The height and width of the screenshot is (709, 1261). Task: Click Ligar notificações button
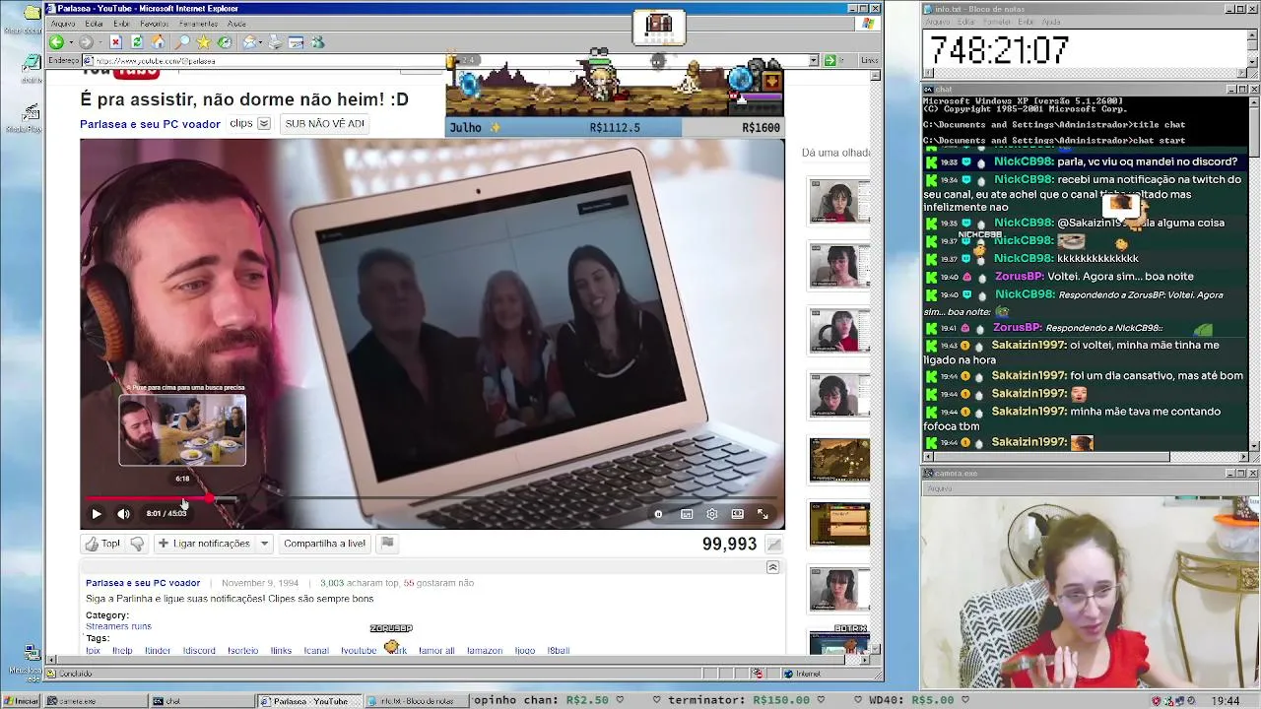[x=204, y=544]
